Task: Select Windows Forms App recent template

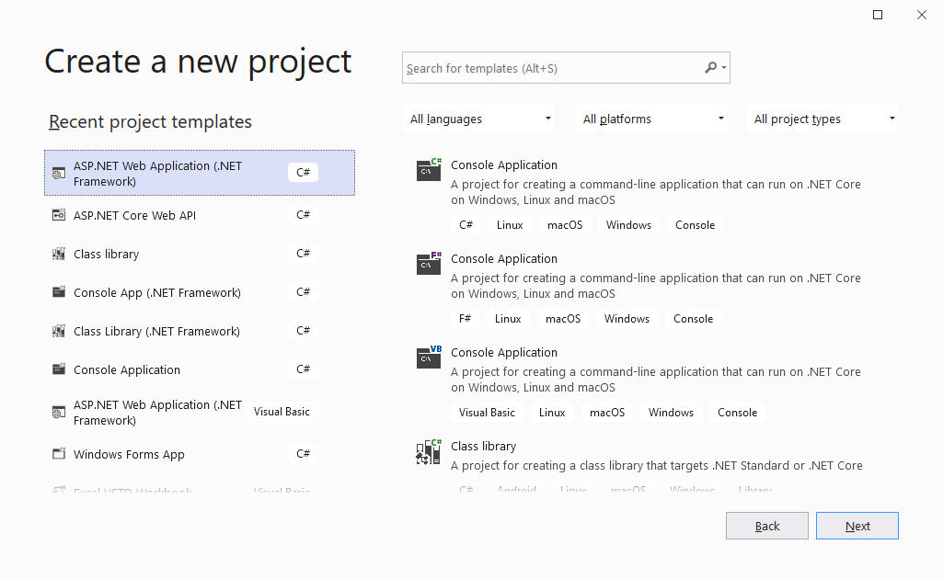Action: 199,454
